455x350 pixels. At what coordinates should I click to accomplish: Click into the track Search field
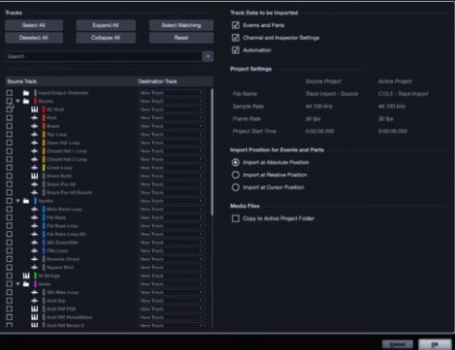pyautogui.click(x=104, y=56)
